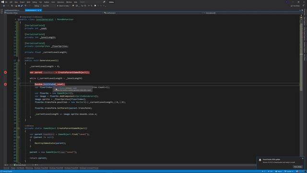The image size is (307, 173).
Task: Click the Visual Studio search box
Action: (x=93, y=2)
